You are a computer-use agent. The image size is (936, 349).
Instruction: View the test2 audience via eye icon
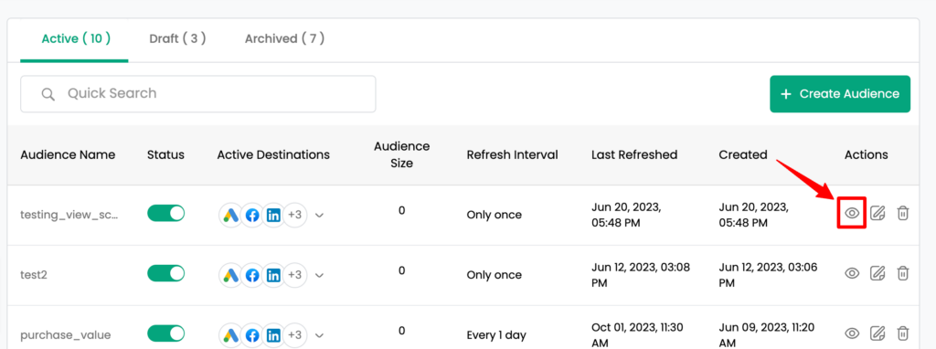[852, 273]
